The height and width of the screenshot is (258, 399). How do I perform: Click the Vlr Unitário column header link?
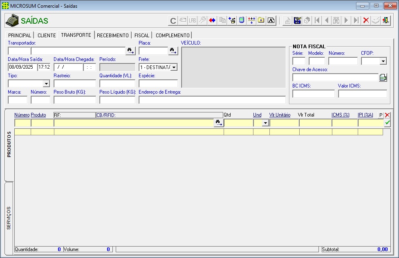pos(280,115)
